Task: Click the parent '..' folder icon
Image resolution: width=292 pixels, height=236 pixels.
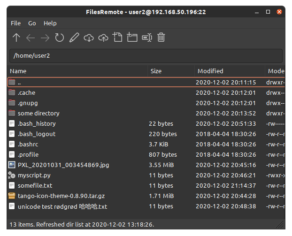Action: 12,82
